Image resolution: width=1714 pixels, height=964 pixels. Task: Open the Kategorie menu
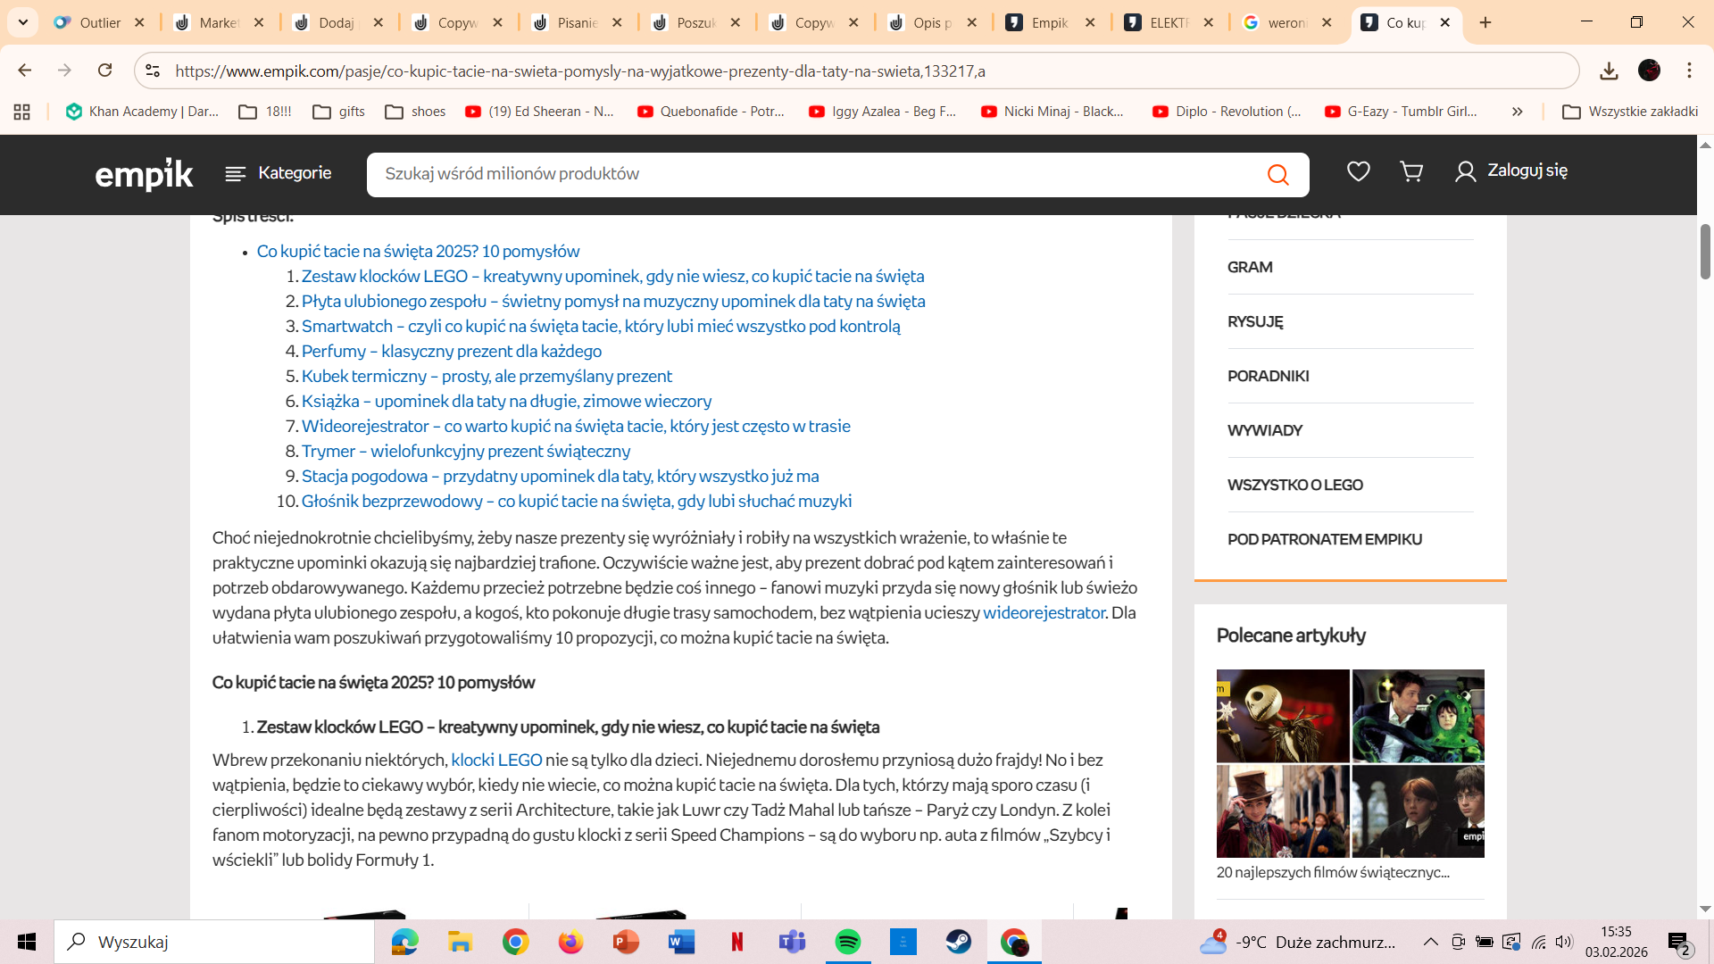point(278,173)
